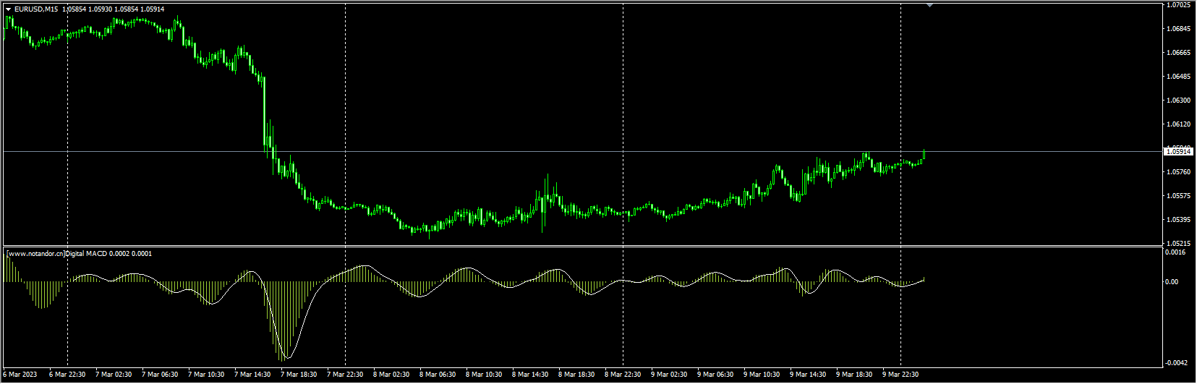Click the 8 Mar 14:30 time label
1197x384 pixels.
530,375
